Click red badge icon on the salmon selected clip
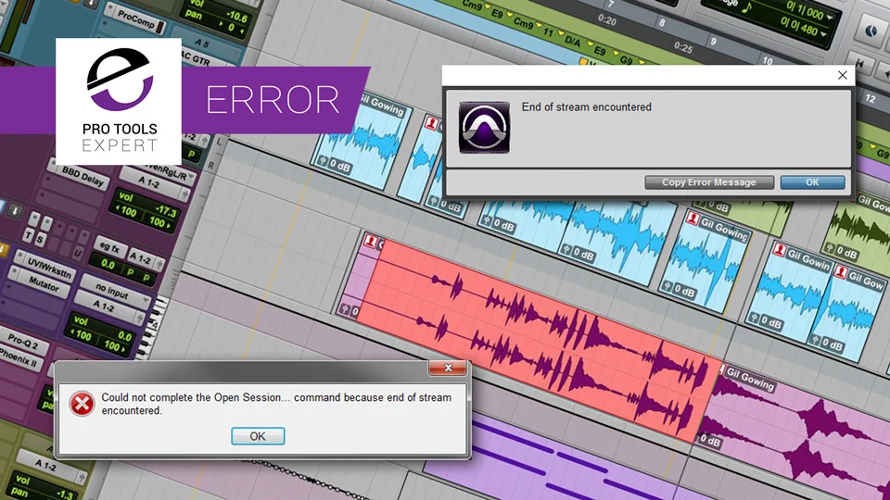 tap(371, 241)
